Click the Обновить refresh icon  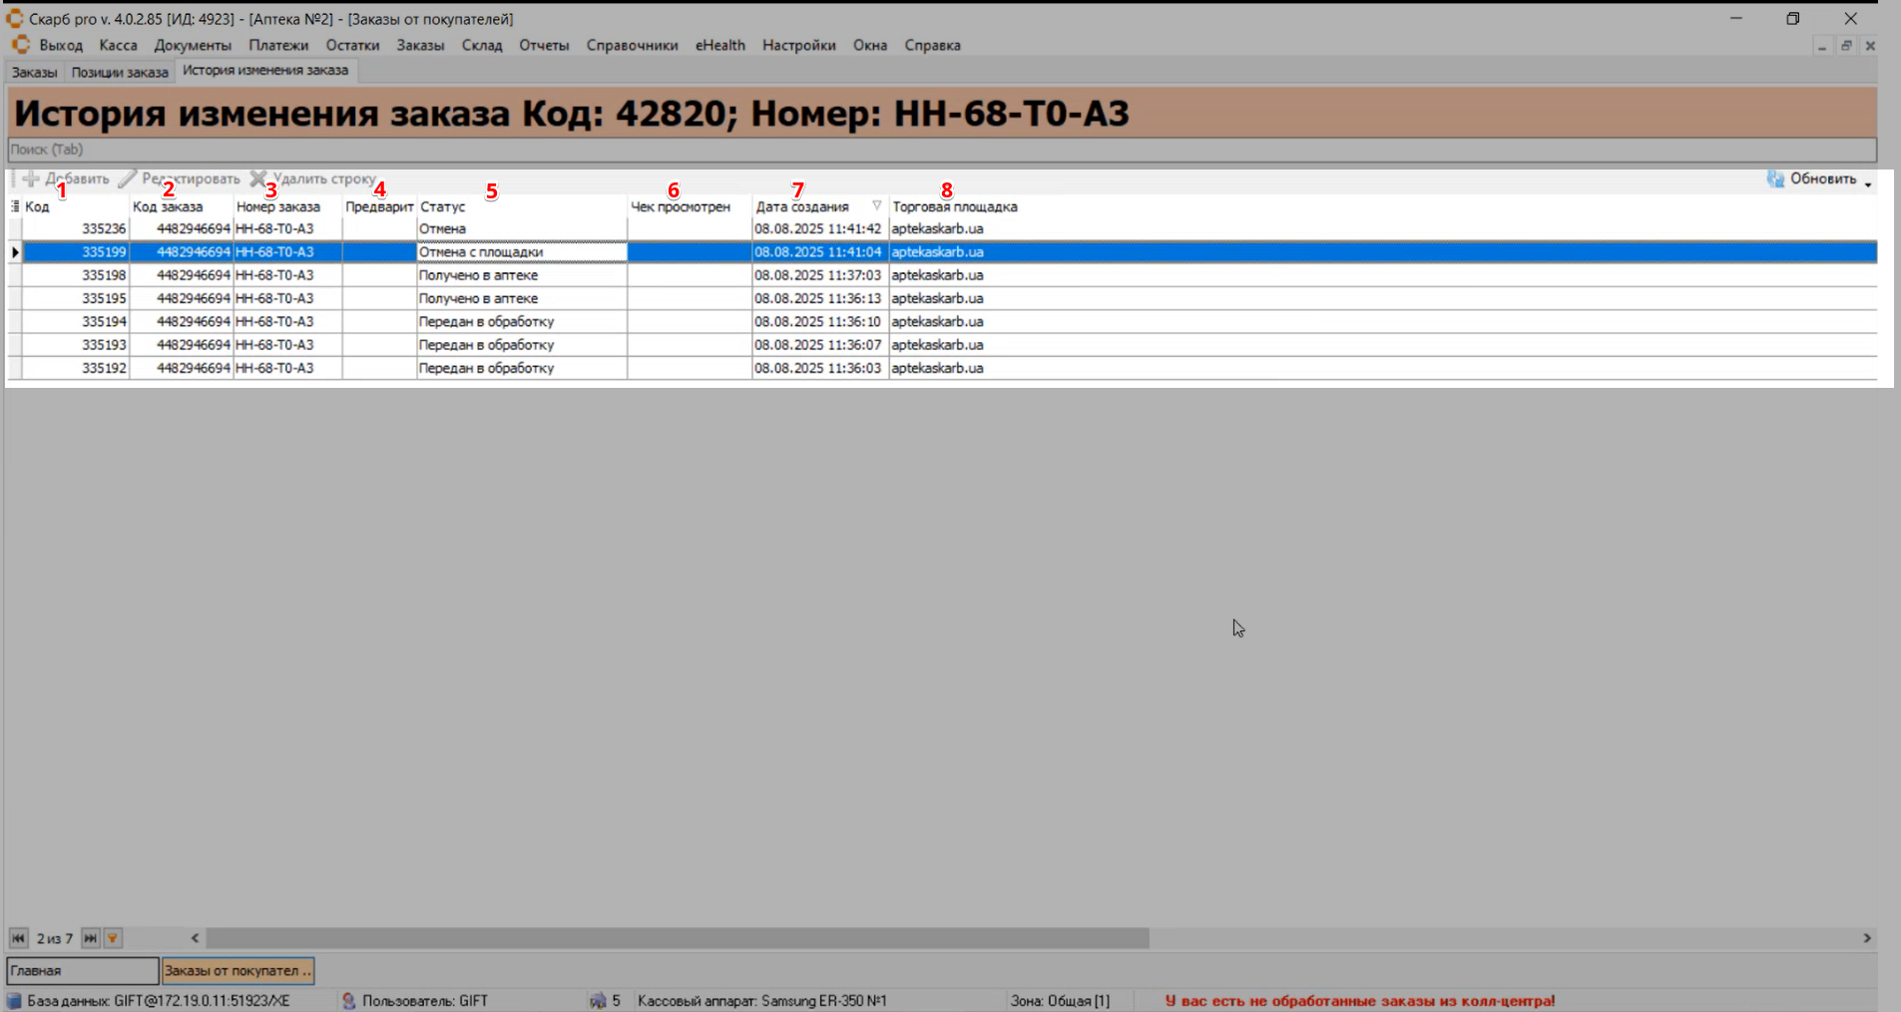(x=1775, y=179)
